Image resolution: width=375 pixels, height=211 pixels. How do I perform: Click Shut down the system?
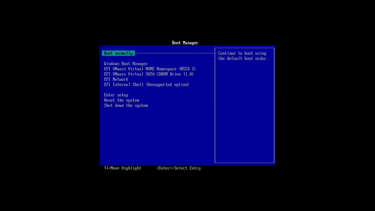pyautogui.click(x=126, y=105)
